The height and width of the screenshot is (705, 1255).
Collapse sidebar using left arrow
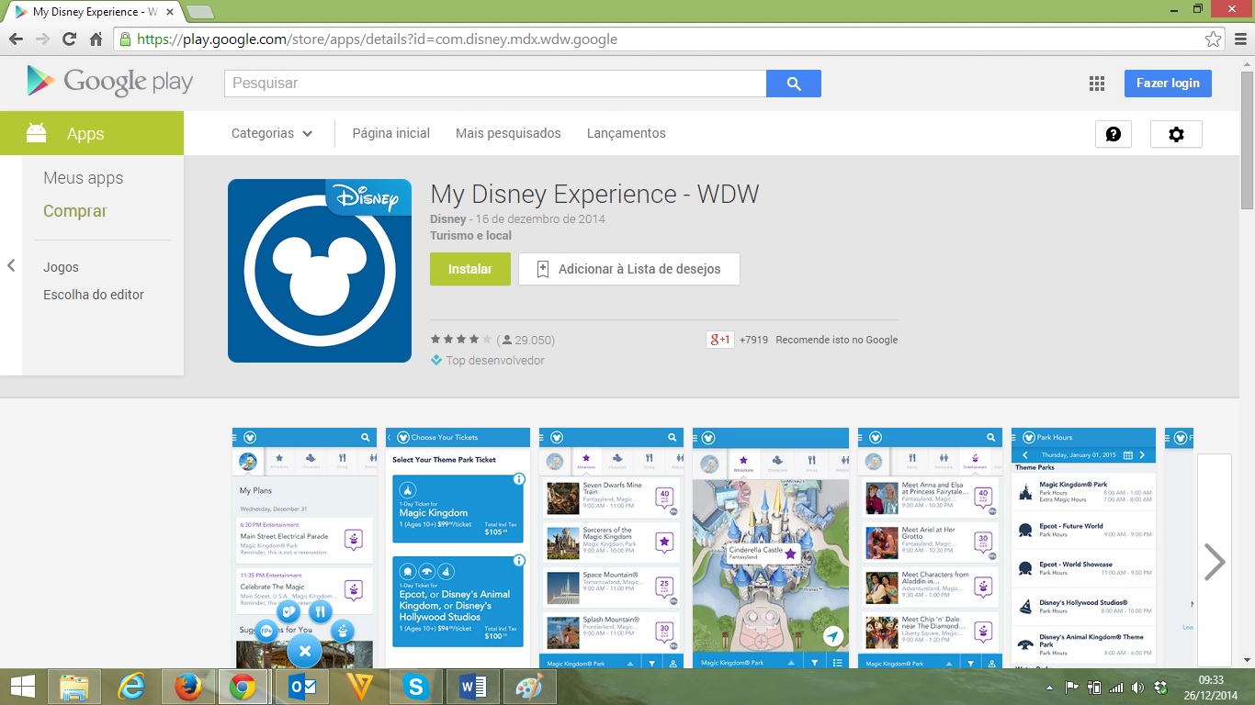coord(11,266)
